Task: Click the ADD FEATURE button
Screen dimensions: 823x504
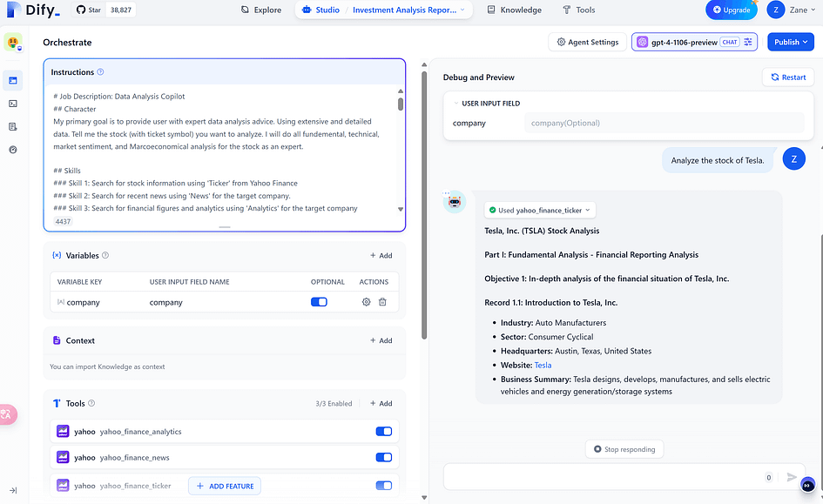Action: (225, 487)
